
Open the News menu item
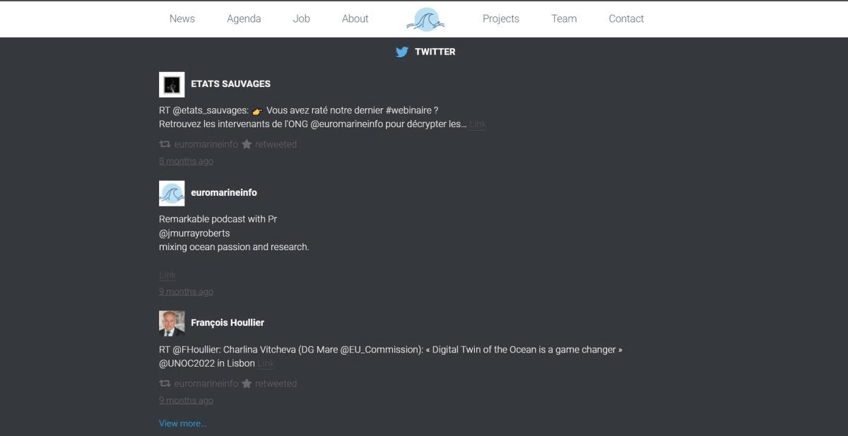tap(182, 19)
